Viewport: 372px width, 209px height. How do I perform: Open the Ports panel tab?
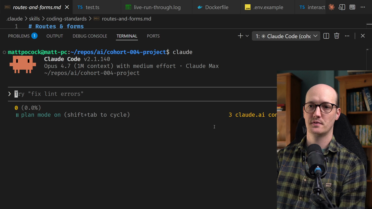[153, 36]
